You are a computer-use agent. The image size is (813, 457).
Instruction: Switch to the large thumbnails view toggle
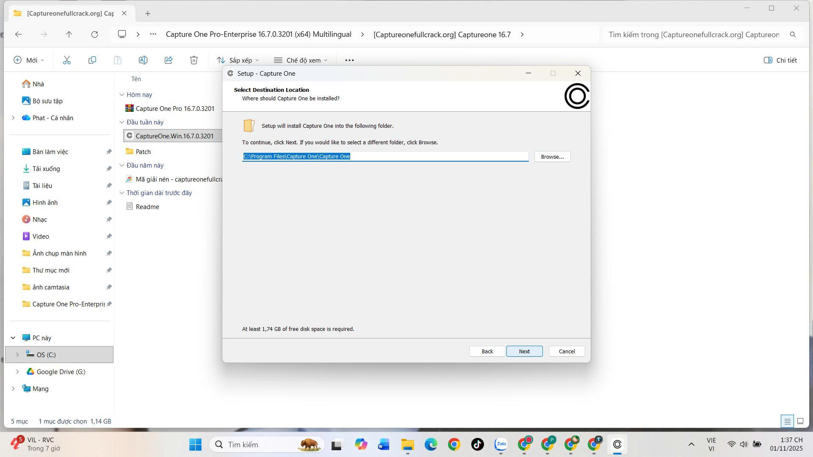tap(800, 421)
